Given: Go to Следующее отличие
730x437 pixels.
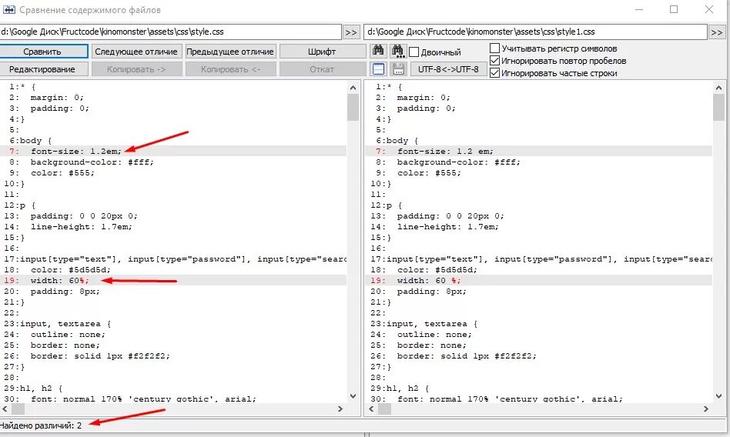Looking at the screenshot, I should pos(136,52).
